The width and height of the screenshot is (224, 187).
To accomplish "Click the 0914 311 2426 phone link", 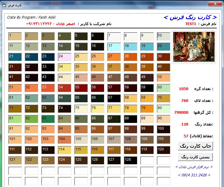I will [194, 175].
